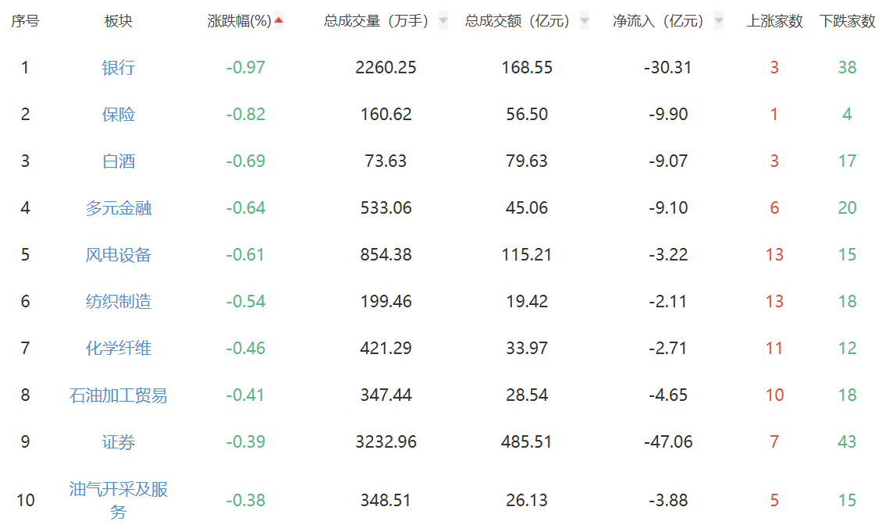Click the 总成交额（亿元） column header text
Image resolution: width=889 pixels, height=528 pixels.
coord(517,21)
